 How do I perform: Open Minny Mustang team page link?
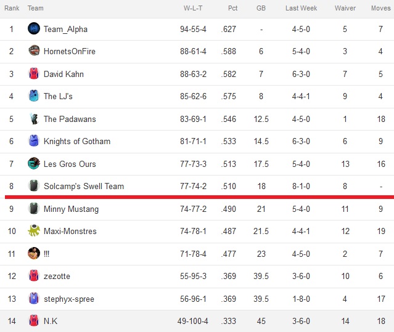pos(71,209)
